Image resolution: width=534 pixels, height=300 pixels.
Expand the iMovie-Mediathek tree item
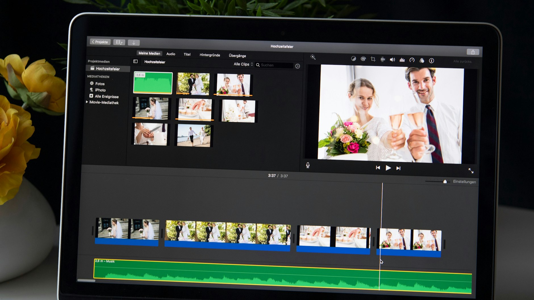pyautogui.click(x=87, y=102)
